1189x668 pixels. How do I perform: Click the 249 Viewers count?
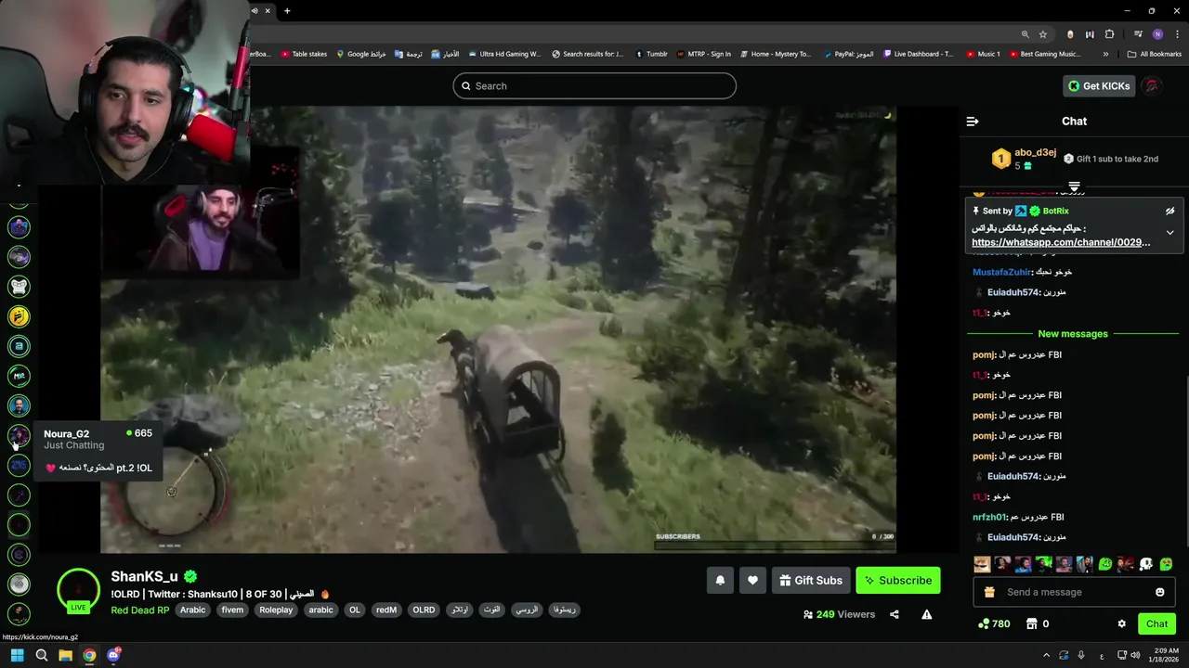839,614
